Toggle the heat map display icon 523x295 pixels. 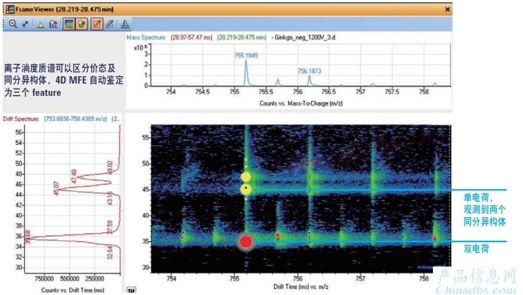click(69, 24)
